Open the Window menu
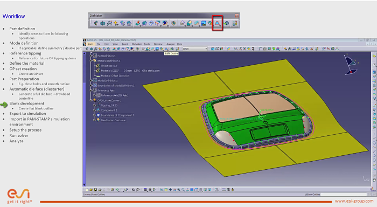This screenshot has height=207, width=377. (x=158, y=44)
